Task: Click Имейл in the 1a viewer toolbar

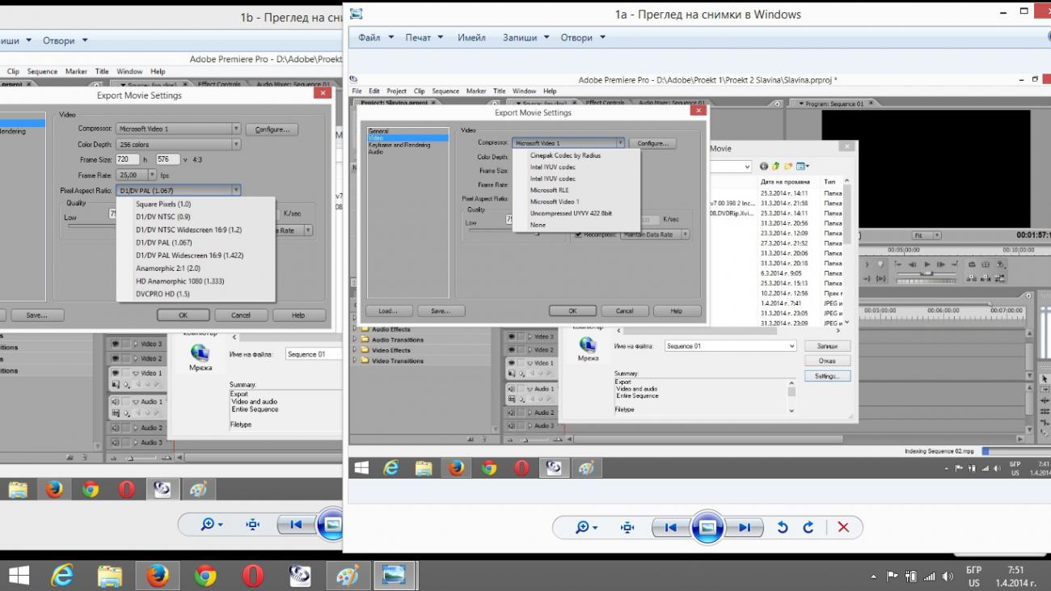Action: click(x=471, y=37)
